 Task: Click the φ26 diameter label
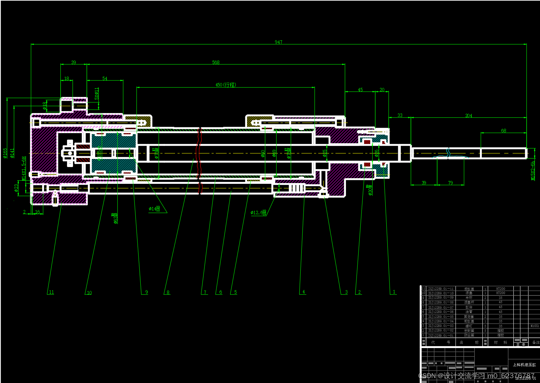376,153
